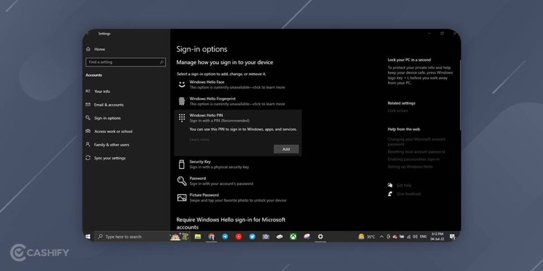The height and width of the screenshot is (271, 543).
Task: Click Give feedback link
Action: (x=409, y=194)
